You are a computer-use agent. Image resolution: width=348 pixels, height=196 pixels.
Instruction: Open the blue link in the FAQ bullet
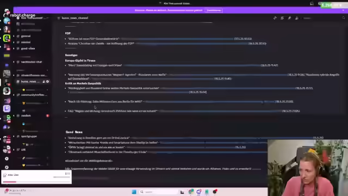click(220, 111)
